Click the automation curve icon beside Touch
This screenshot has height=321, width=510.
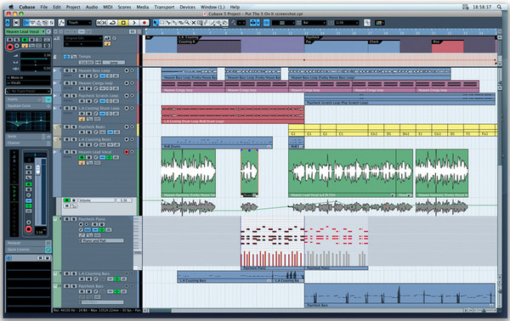[x=61, y=23]
